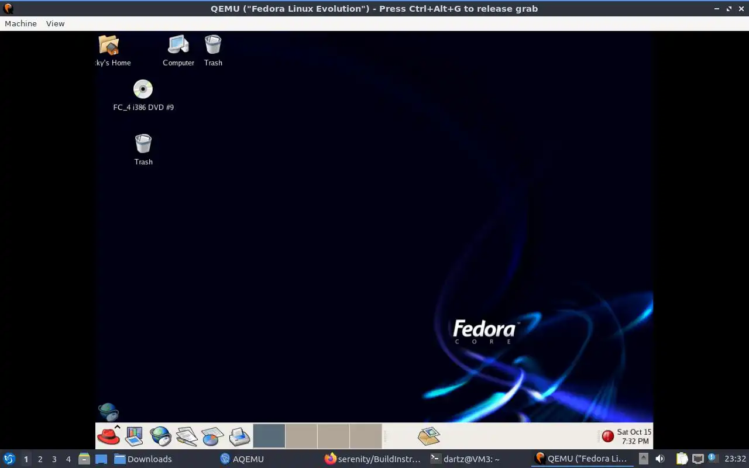749x468 pixels.
Task: Launch the globe web browser from the Fedora panel
Action: click(160, 436)
